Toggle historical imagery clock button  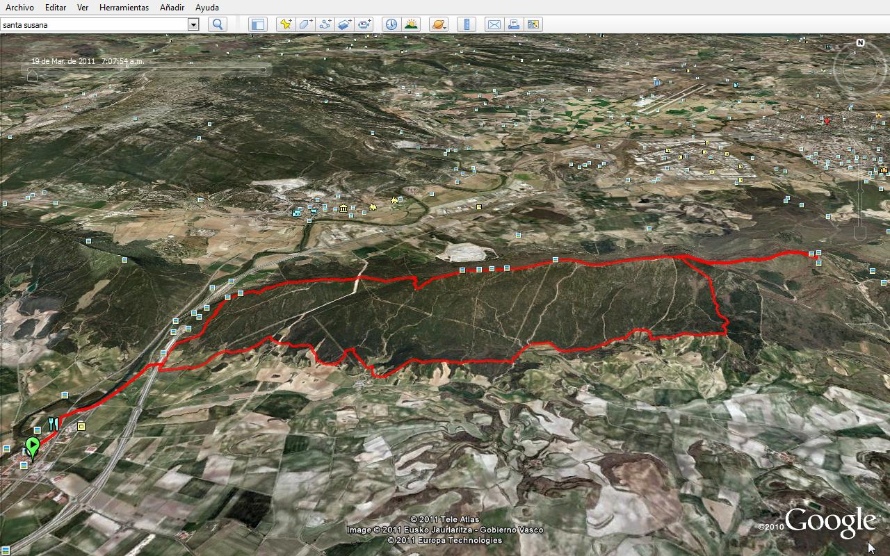(x=391, y=24)
